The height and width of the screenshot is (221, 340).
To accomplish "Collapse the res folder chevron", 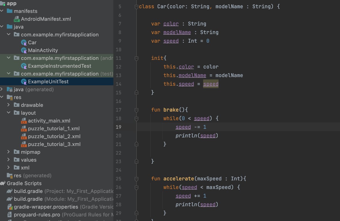I will (2, 97).
